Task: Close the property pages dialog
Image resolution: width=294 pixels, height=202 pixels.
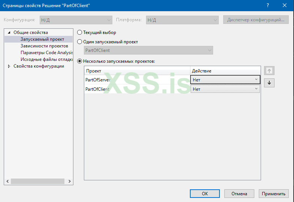Action: coord(285,6)
